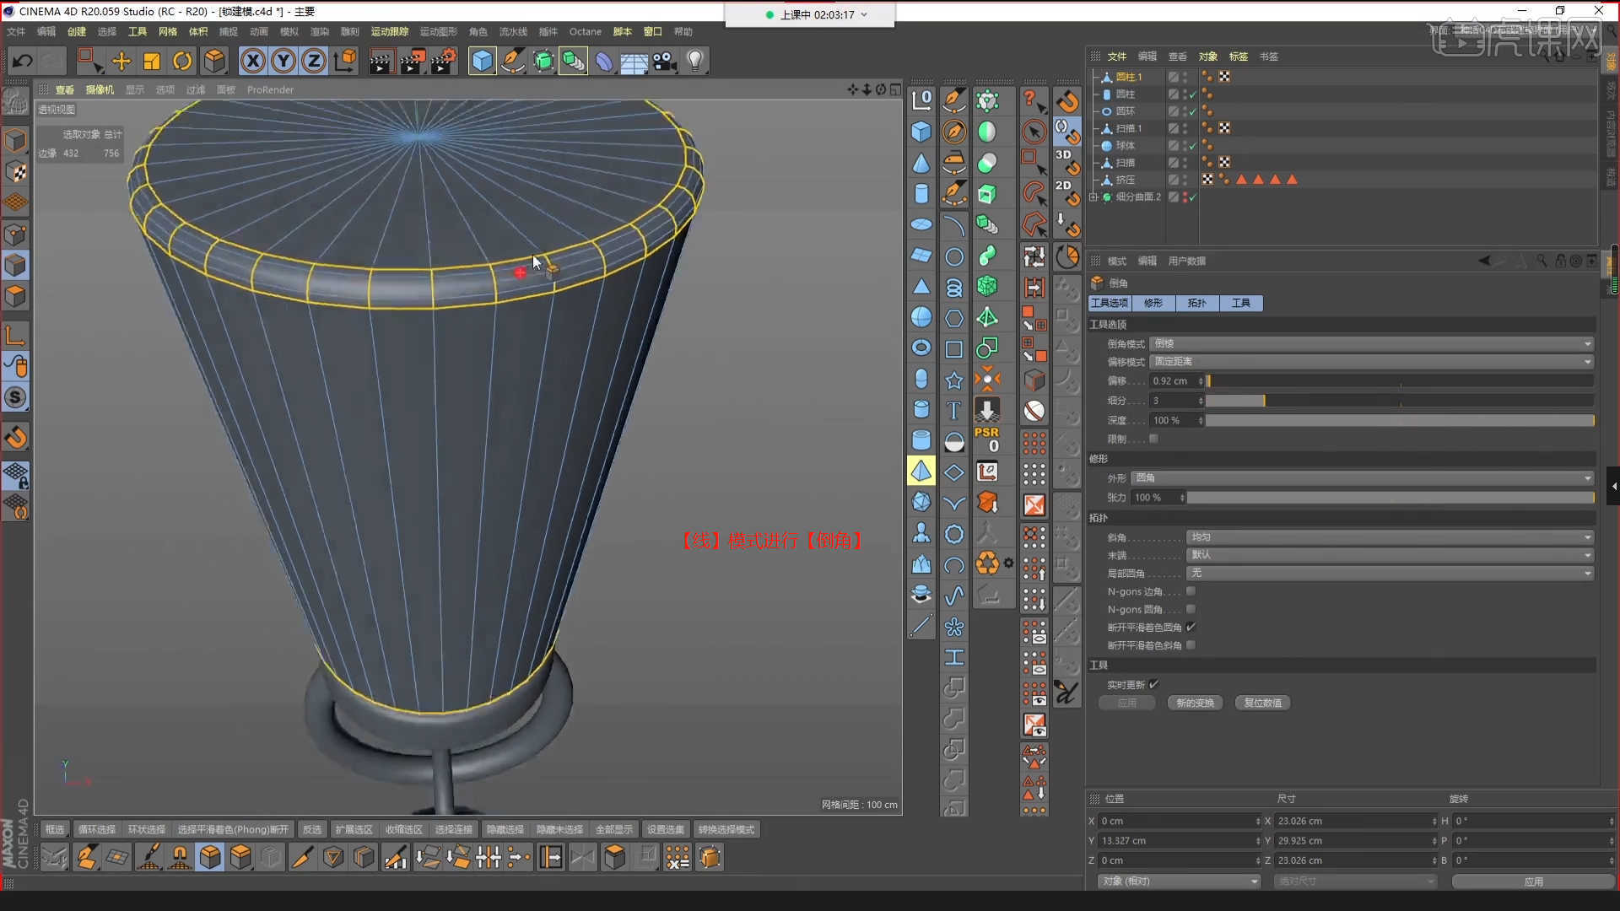Click the Spline Pen icon in top toolbar
This screenshot has width=1620, height=911.
tap(512, 61)
